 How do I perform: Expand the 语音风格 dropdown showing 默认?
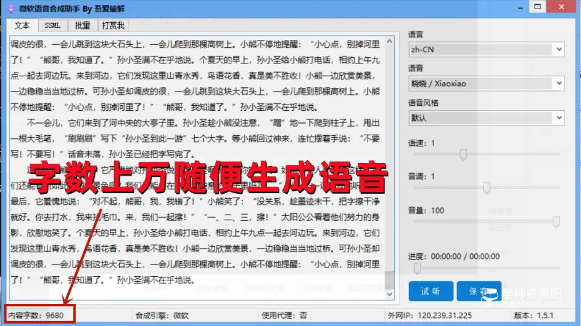click(x=486, y=117)
